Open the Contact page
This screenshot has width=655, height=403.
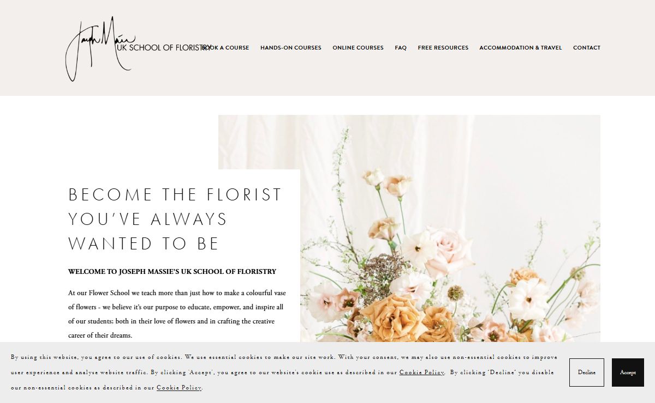587,48
